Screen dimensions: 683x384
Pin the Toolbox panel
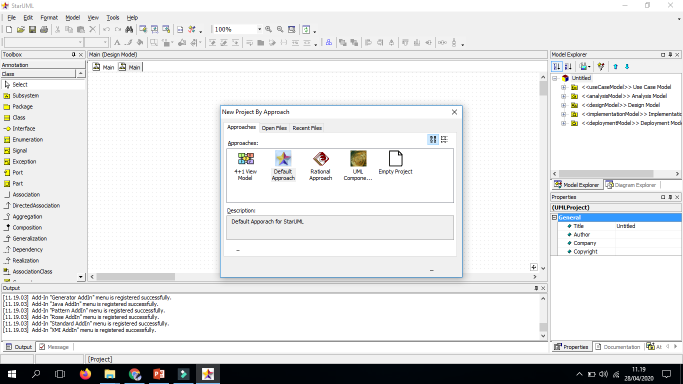tap(73, 54)
